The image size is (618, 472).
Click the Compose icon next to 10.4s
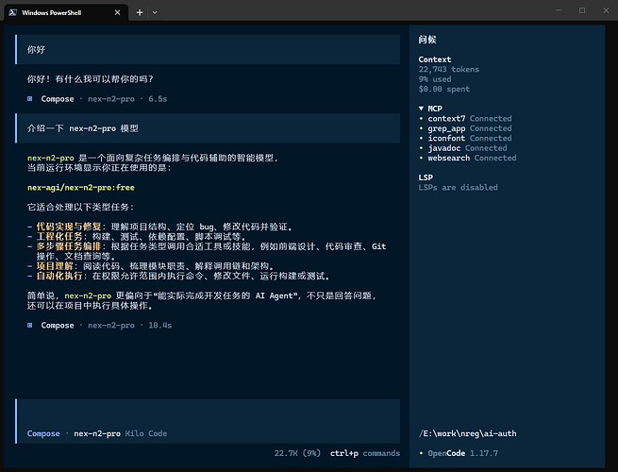pos(30,325)
